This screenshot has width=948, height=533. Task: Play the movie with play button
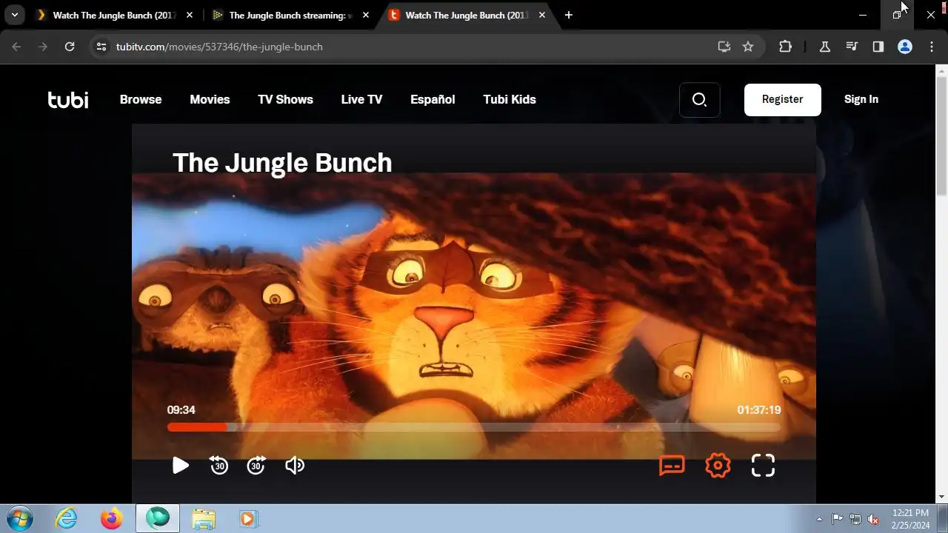coord(181,465)
